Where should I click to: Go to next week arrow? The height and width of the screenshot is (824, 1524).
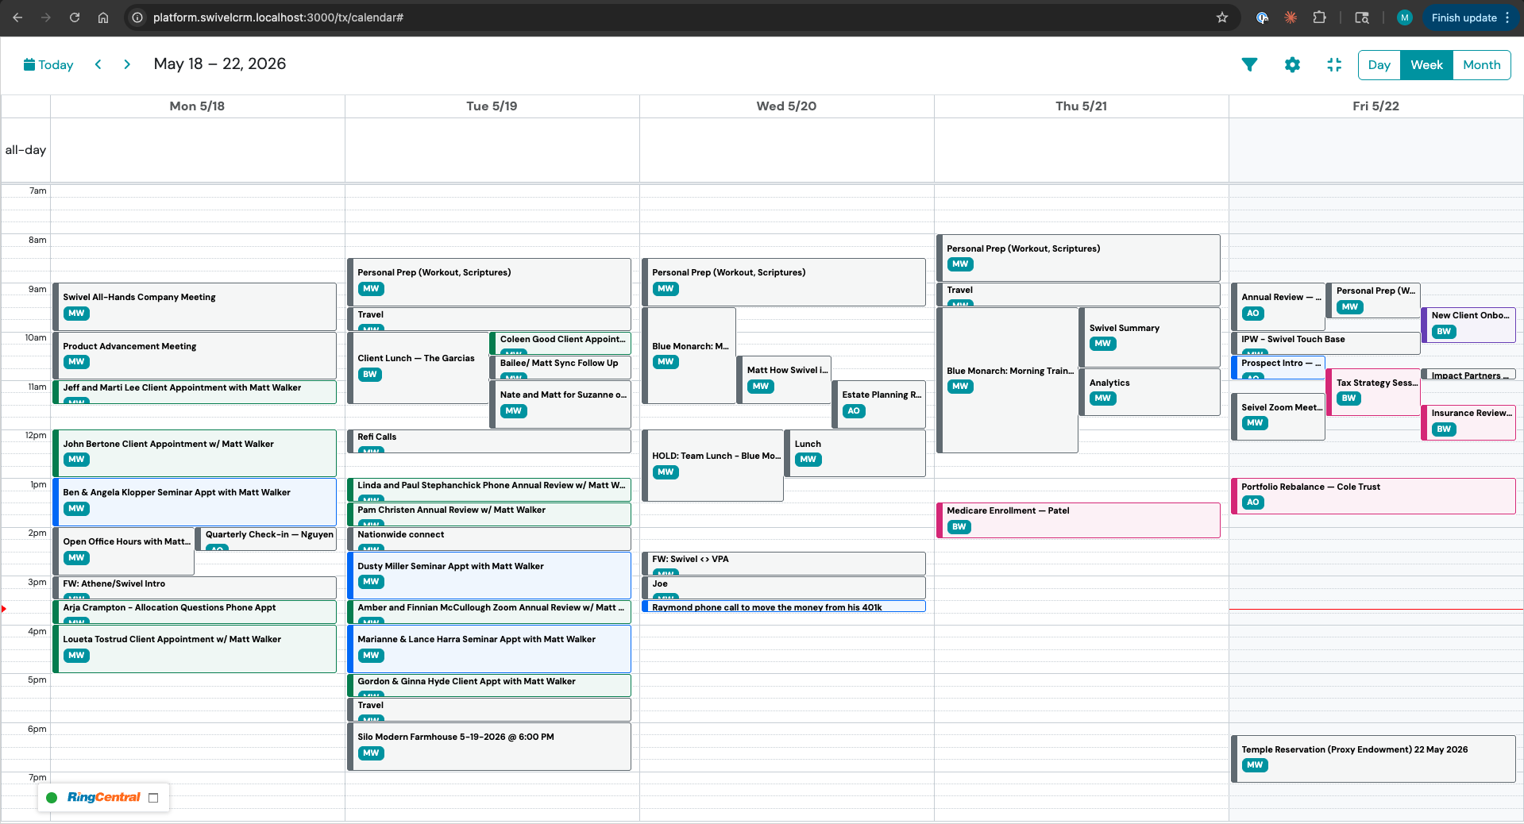point(127,64)
